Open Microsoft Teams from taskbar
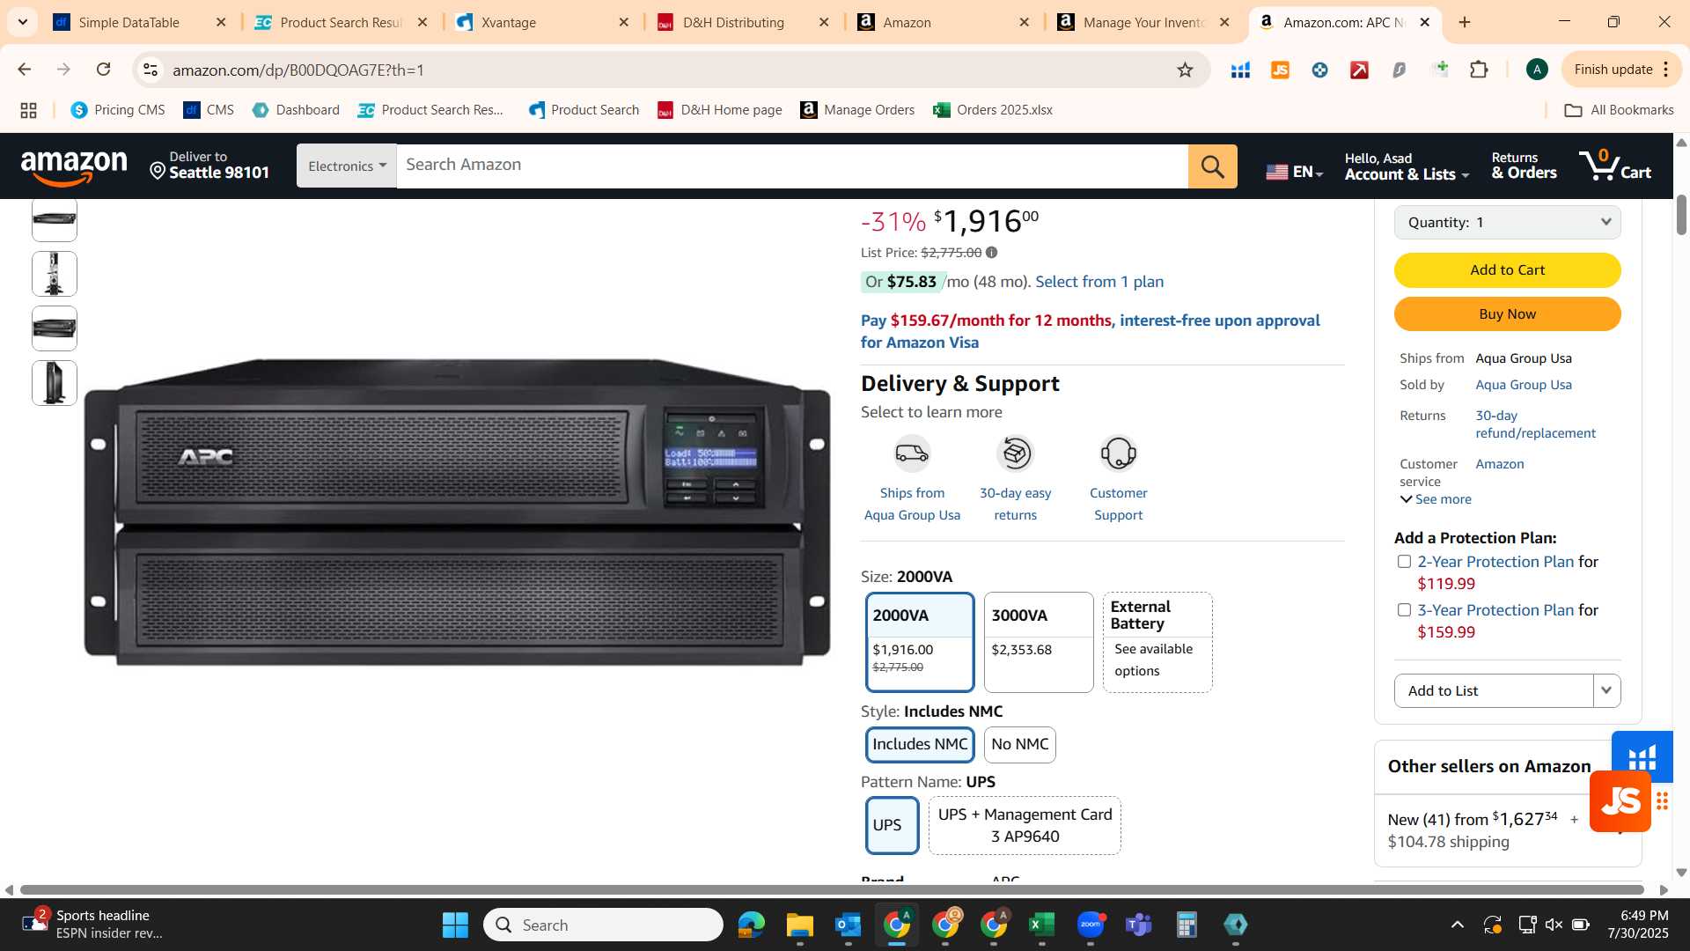 [x=1138, y=925]
